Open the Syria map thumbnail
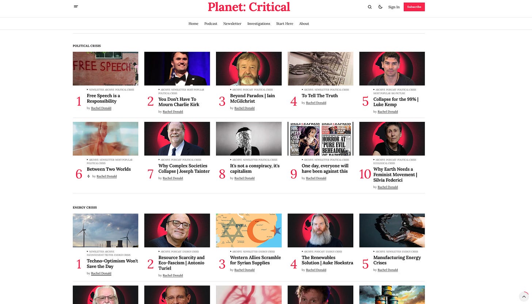The height and width of the screenshot is (304, 532). (249, 231)
